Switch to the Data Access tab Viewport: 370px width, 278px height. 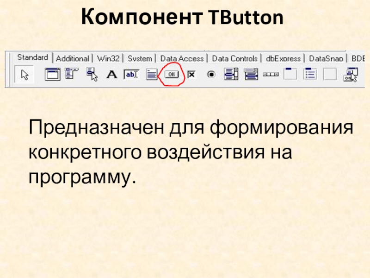(x=182, y=59)
